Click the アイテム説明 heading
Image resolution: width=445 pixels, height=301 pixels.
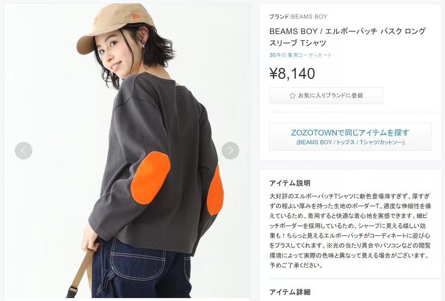point(290,183)
